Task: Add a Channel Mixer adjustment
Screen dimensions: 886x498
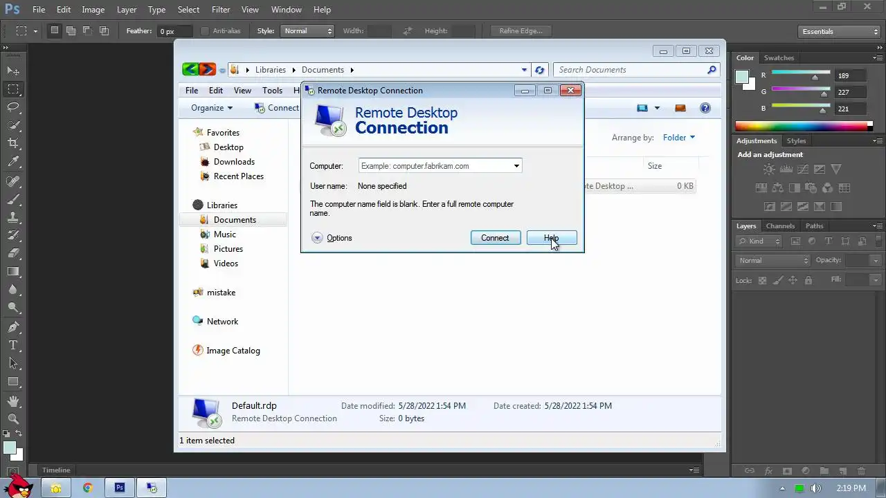Action: 828,188
